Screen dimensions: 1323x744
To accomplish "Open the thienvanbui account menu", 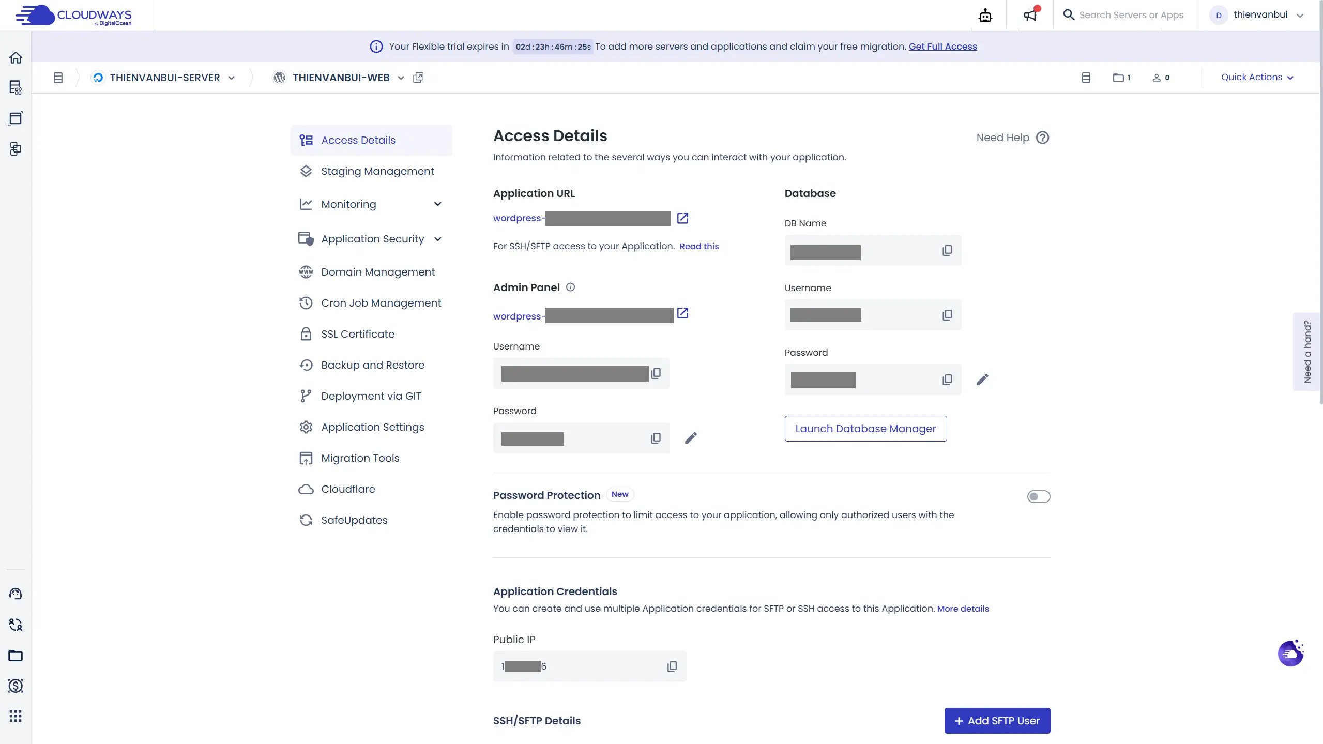I will [x=1257, y=15].
